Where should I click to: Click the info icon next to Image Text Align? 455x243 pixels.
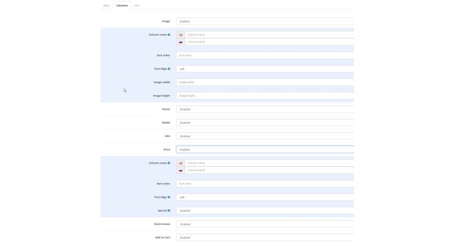tap(169, 69)
